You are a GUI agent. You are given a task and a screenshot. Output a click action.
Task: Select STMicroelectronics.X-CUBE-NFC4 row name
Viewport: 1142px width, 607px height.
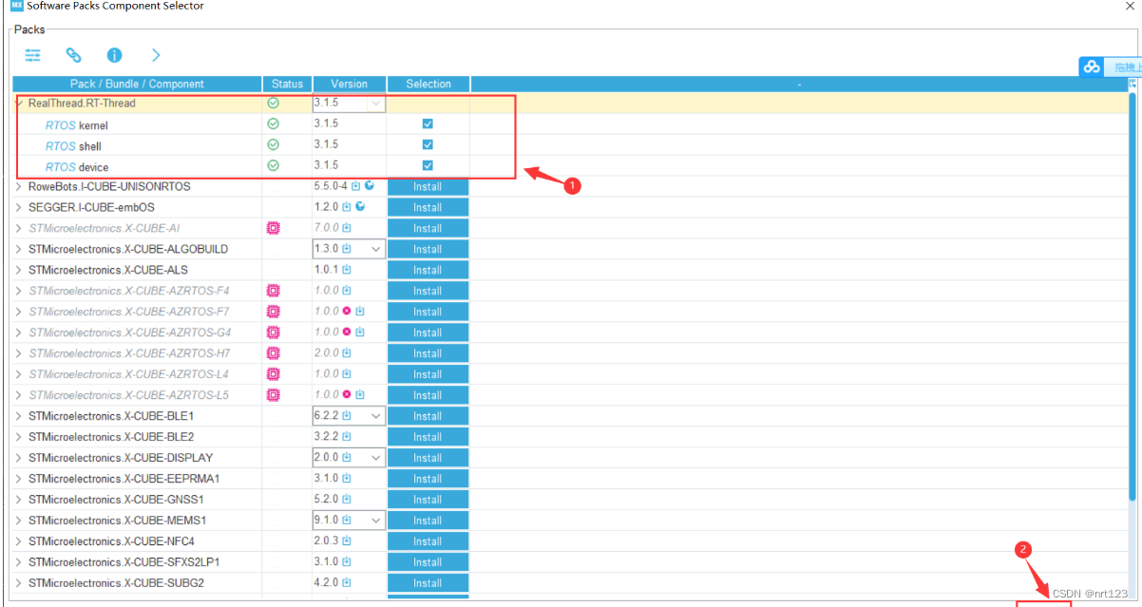tap(112, 541)
